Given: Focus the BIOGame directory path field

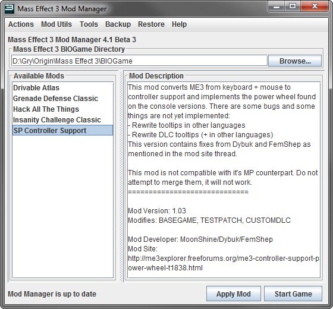Looking at the screenshot, I should pyautogui.click(x=139, y=61).
